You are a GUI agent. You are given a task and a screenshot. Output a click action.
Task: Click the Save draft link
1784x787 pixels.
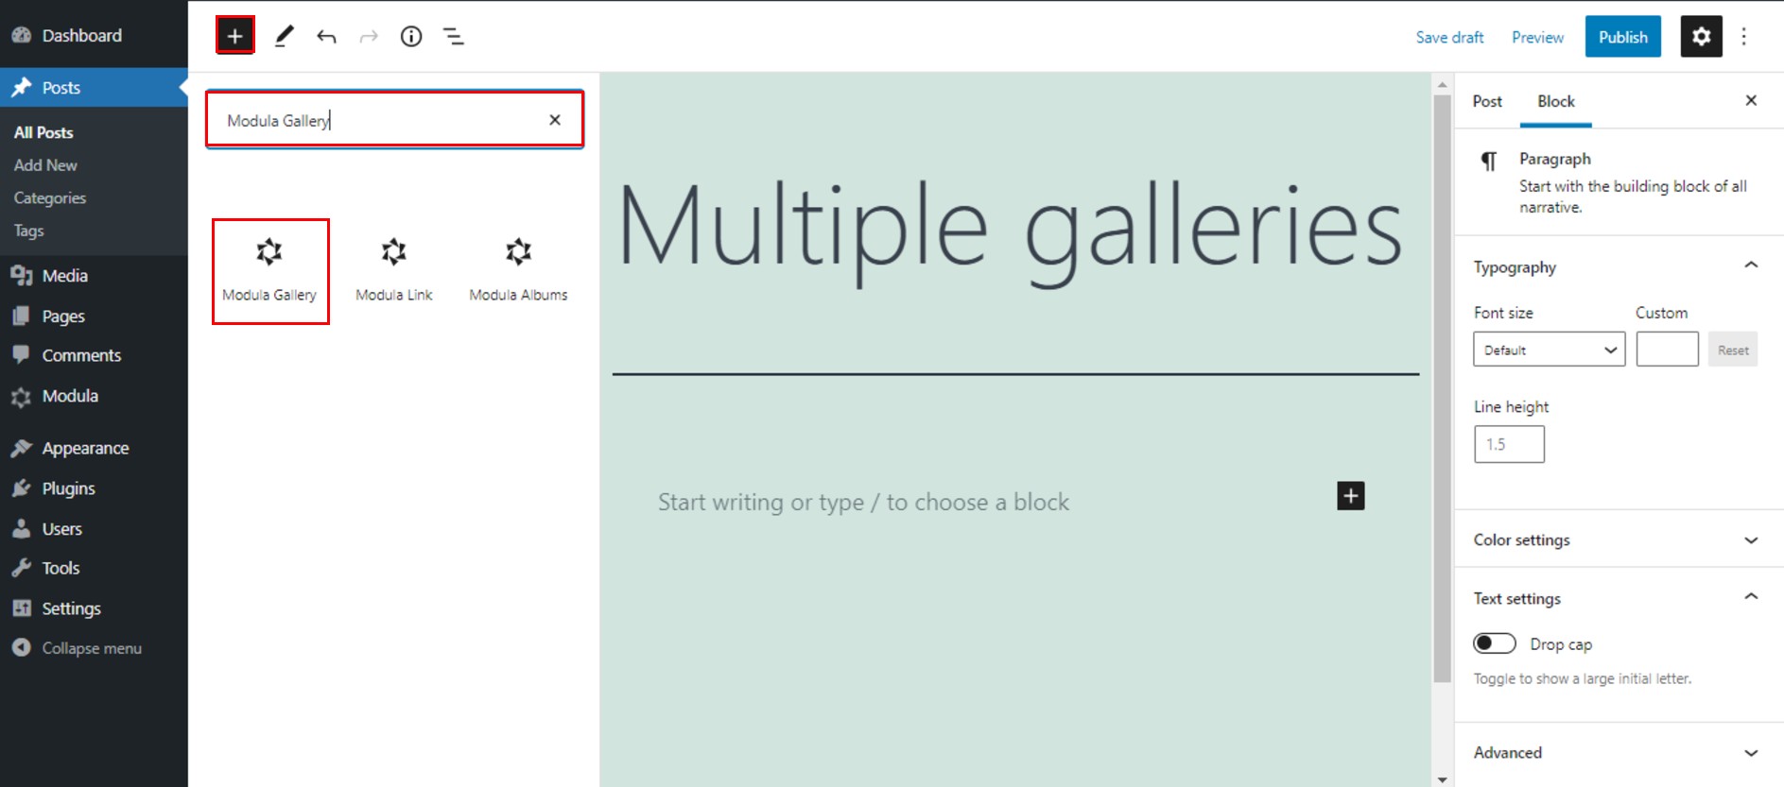pyautogui.click(x=1449, y=37)
